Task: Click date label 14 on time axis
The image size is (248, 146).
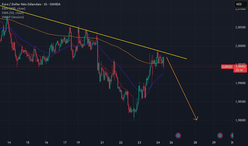Action: [9, 143]
